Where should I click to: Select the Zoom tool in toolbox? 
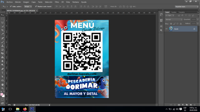pos(2,88)
